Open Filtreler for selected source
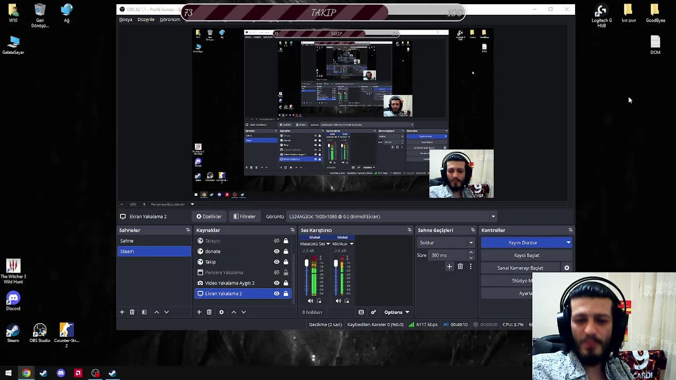This screenshot has width=676, height=380. pyautogui.click(x=245, y=216)
